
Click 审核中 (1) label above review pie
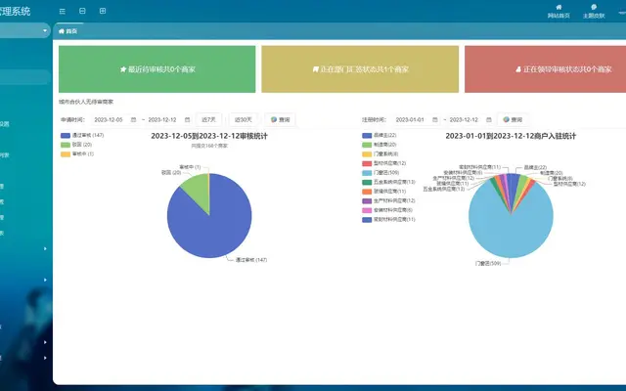190,167
